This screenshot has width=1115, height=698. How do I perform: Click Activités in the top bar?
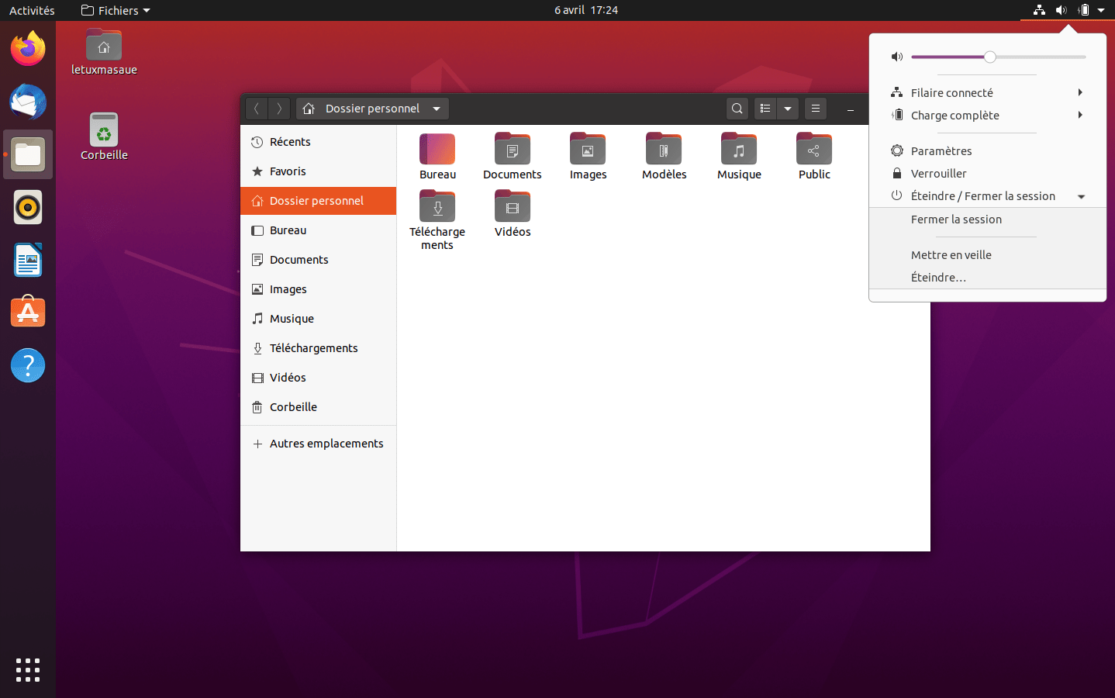(32, 10)
